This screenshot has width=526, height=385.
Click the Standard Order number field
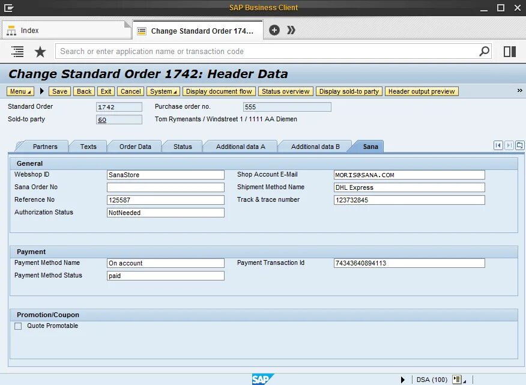coord(119,107)
